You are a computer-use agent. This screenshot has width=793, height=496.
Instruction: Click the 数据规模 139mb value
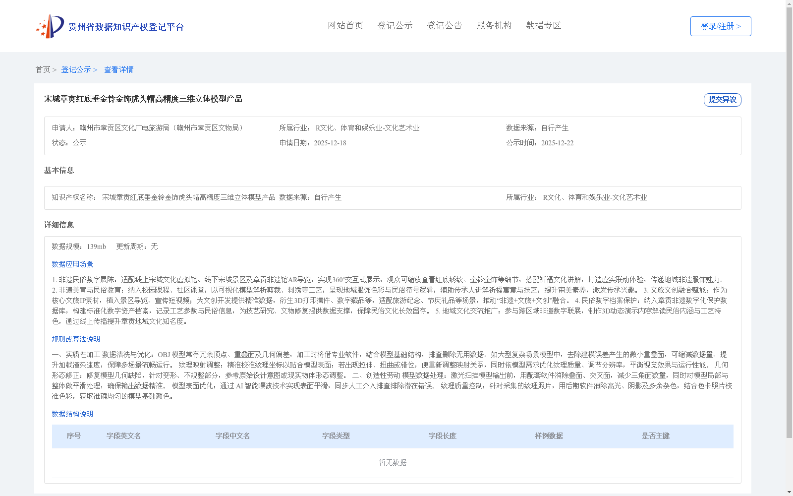point(96,247)
